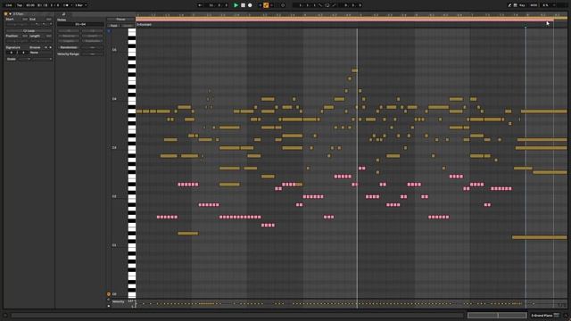The height and width of the screenshot is (321, 571).
Task: Click the highest note near bar 5
Action: pyautogui.click(x=354, y=70)
